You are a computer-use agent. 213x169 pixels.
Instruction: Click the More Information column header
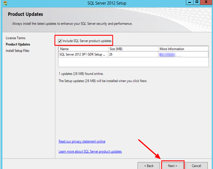tap(183, 49)
